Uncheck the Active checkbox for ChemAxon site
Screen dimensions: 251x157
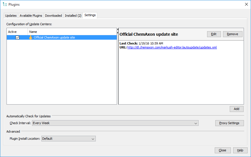pos(17,37)
